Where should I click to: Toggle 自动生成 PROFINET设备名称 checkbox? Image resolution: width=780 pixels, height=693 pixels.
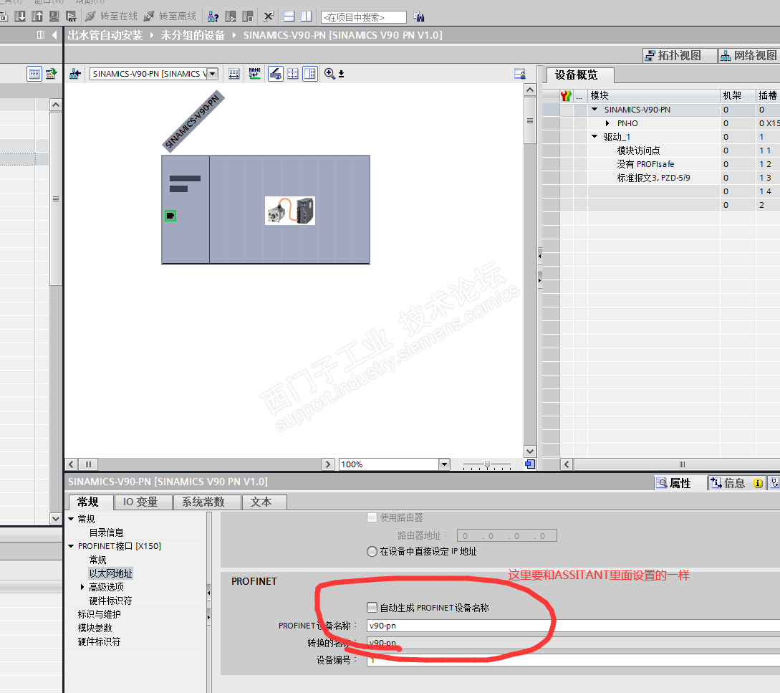click(x=372, y=608)
